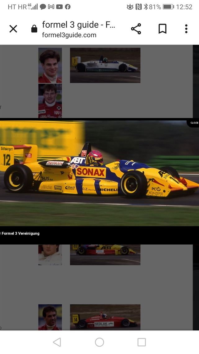Image resolution: width=199 pixels, height=354 pixels.
Task: Tap the Facebook notification icon in status bar
Action: [x=67, y=7]
